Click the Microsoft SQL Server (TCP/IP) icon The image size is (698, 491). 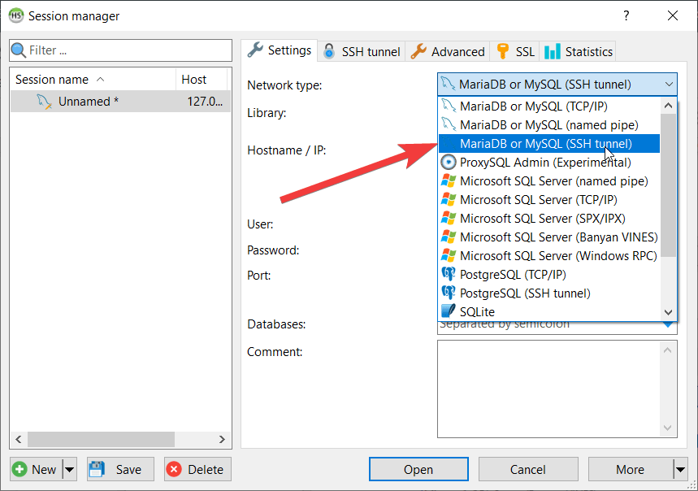tap(448, 200)
